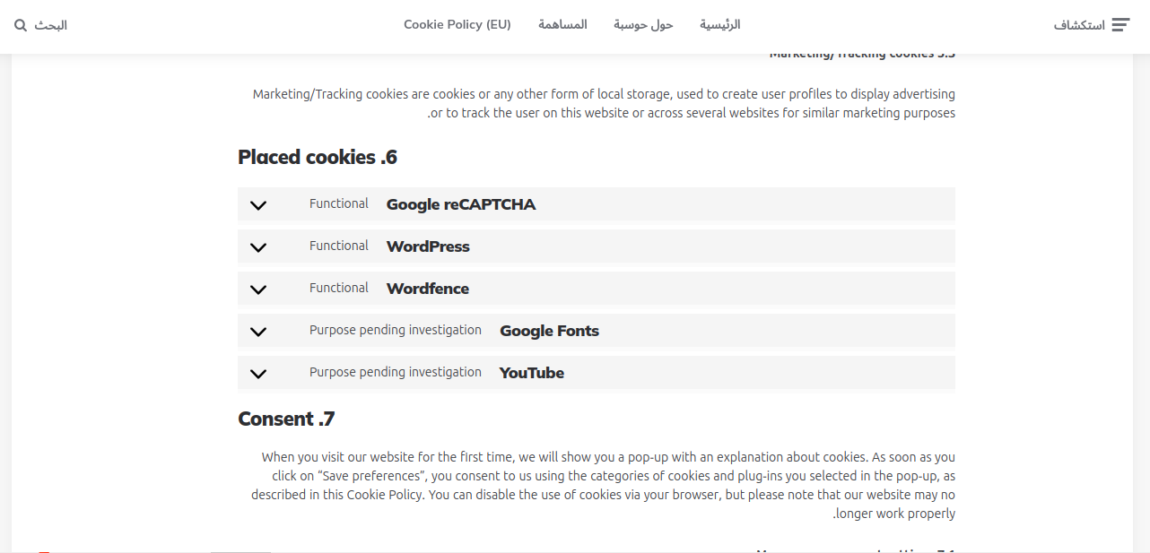Open the حول حوسبة menu item

point(643,25)
